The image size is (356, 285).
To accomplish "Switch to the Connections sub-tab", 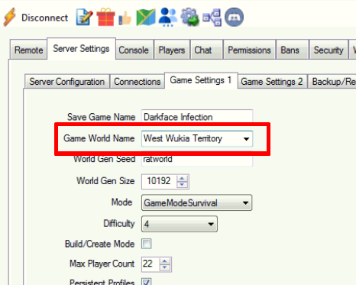I will (x=138, y=82).
